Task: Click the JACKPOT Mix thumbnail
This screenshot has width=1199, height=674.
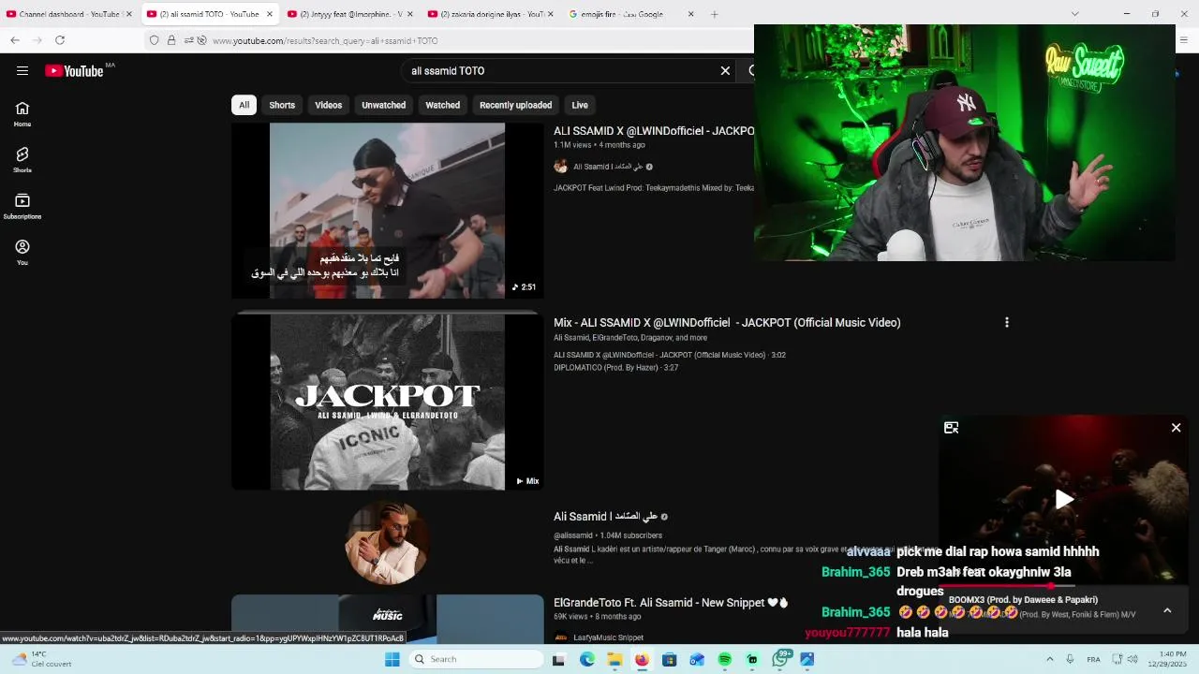Action: tap(387, 402)
